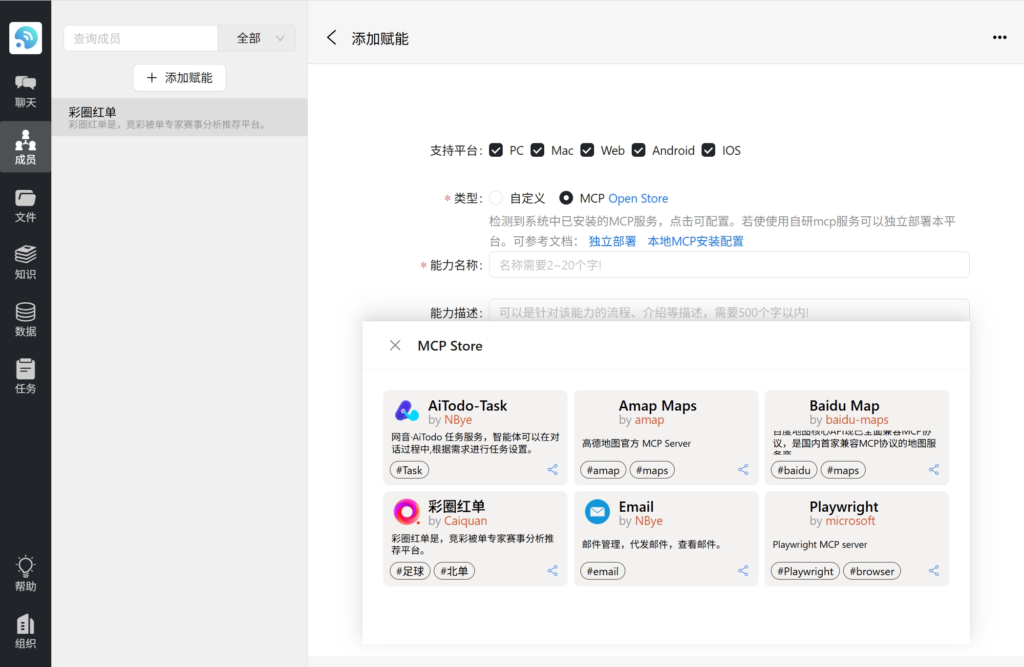Select the Amap Maps card title

658,406
